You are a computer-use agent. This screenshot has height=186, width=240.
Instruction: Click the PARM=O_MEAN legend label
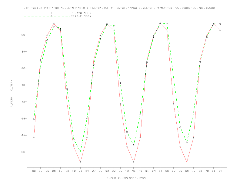coord(81,13)
